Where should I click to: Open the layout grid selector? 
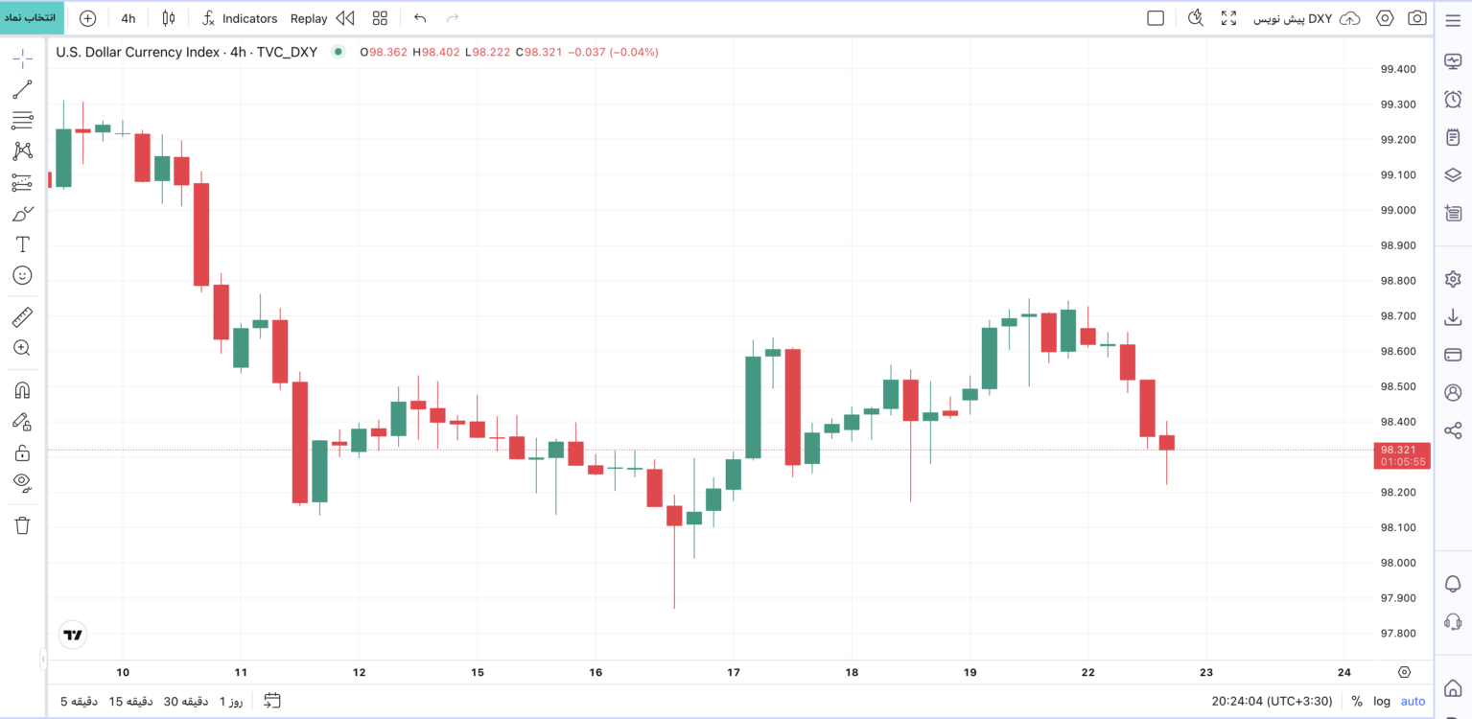tap(380, 18)
